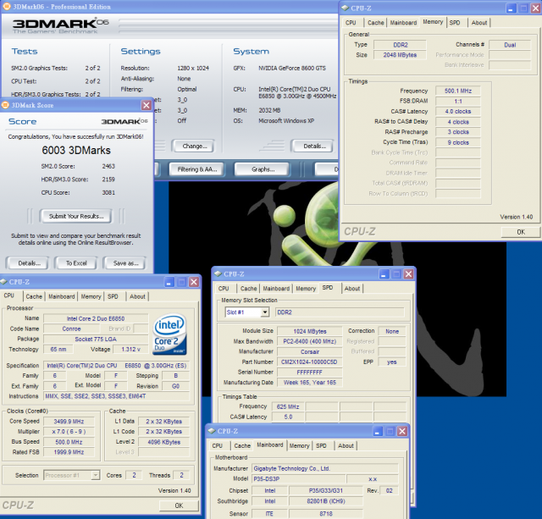Screen dimensions: 542x519
Task: Click the CAS# Latency 4.0 clocks value
Action: point(458,112)
